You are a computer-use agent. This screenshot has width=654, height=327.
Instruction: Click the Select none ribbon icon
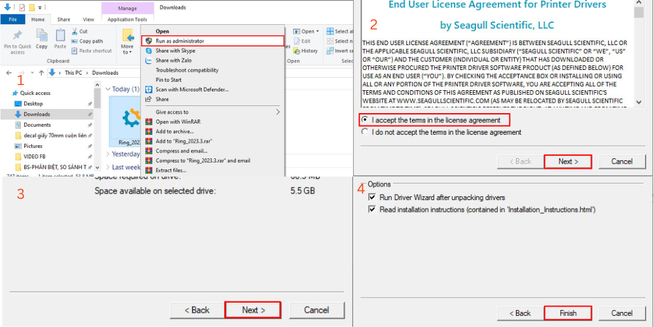click(330, 41)
